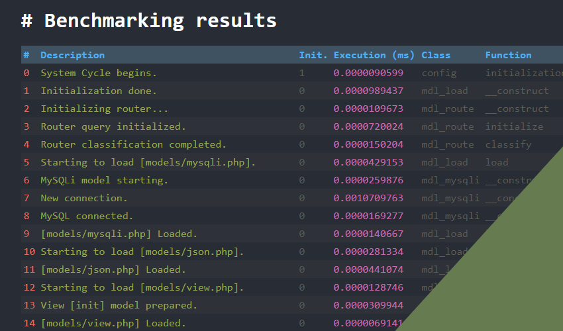Viewport: 563px width, 331px height.
Task: Click execution value 0.0000109673
Action: coord(368,109)
